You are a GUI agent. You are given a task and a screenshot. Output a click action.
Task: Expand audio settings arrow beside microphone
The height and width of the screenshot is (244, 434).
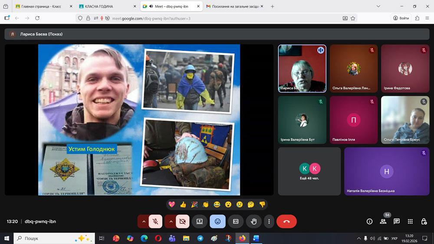click(x=143, y=221)
